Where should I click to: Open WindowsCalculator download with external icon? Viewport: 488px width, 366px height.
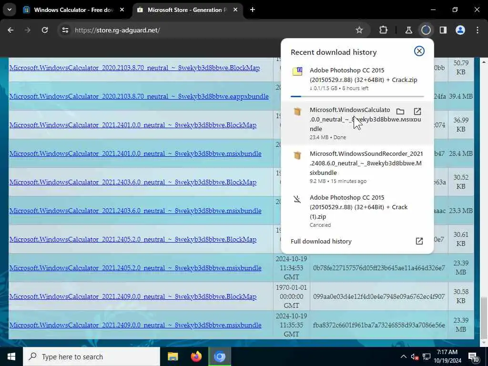[417, 112]
